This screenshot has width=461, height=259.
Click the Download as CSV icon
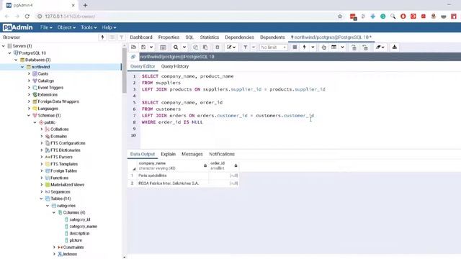(395, 47)
